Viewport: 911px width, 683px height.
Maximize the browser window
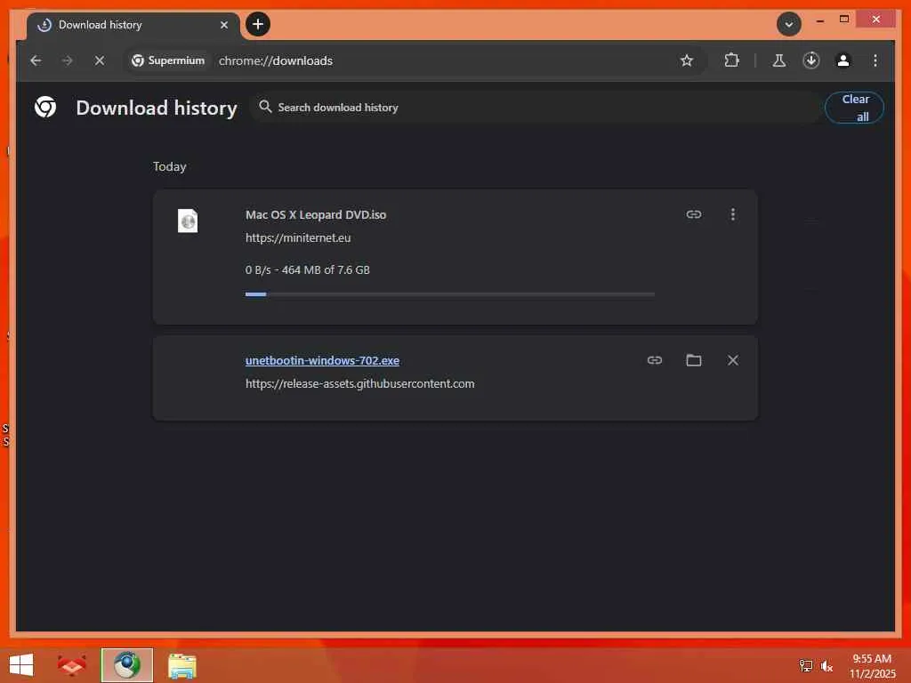[844, 20]
